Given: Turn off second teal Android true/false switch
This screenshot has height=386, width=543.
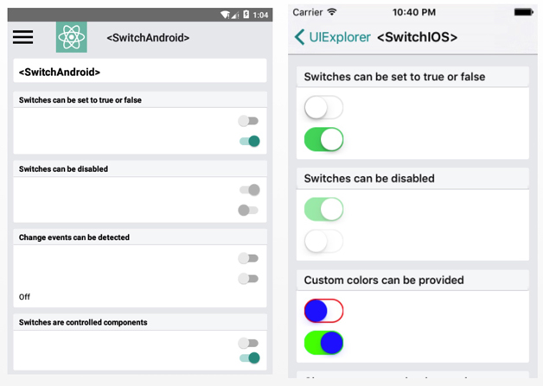Looking at the screenshot, I should tap(249, 141).
